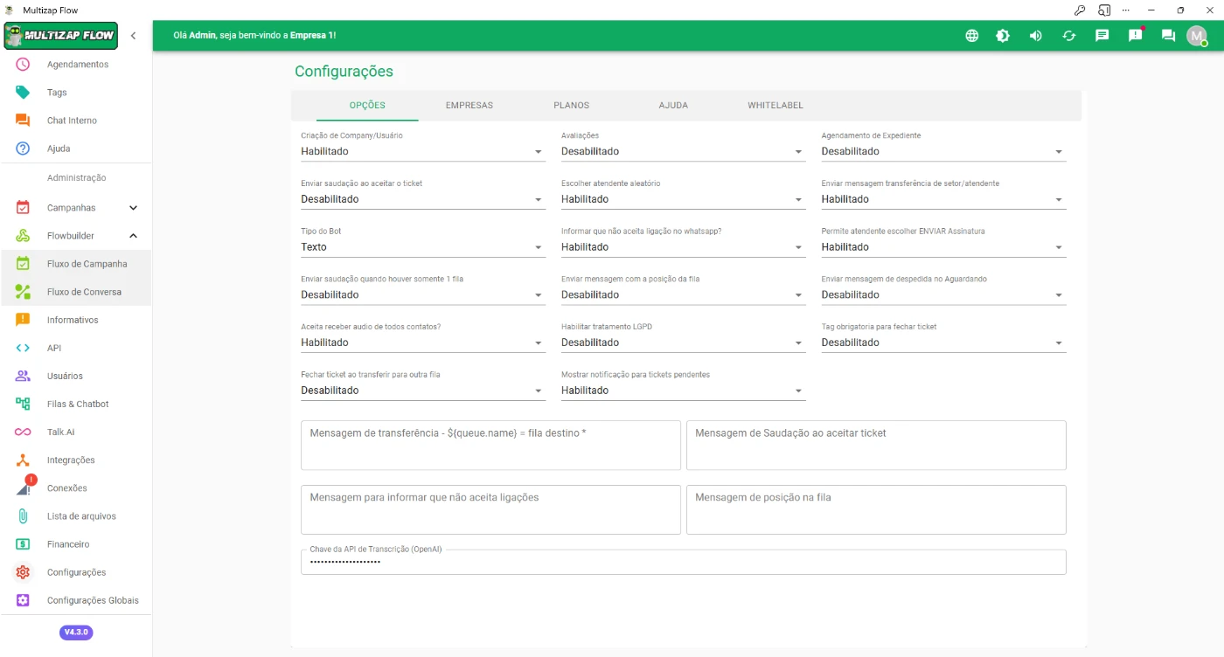Go to Configurações Globais in sidebar
This screenshot has height=657, width=1224.
pos(93,600)
